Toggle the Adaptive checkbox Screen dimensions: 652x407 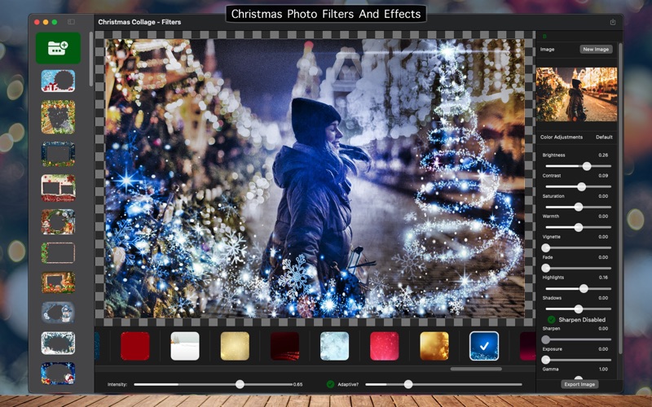tap(331, 384)
